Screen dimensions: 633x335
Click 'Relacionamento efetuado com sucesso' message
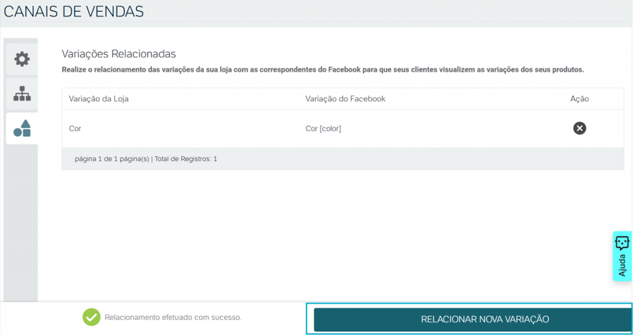[x=173, y=318]
